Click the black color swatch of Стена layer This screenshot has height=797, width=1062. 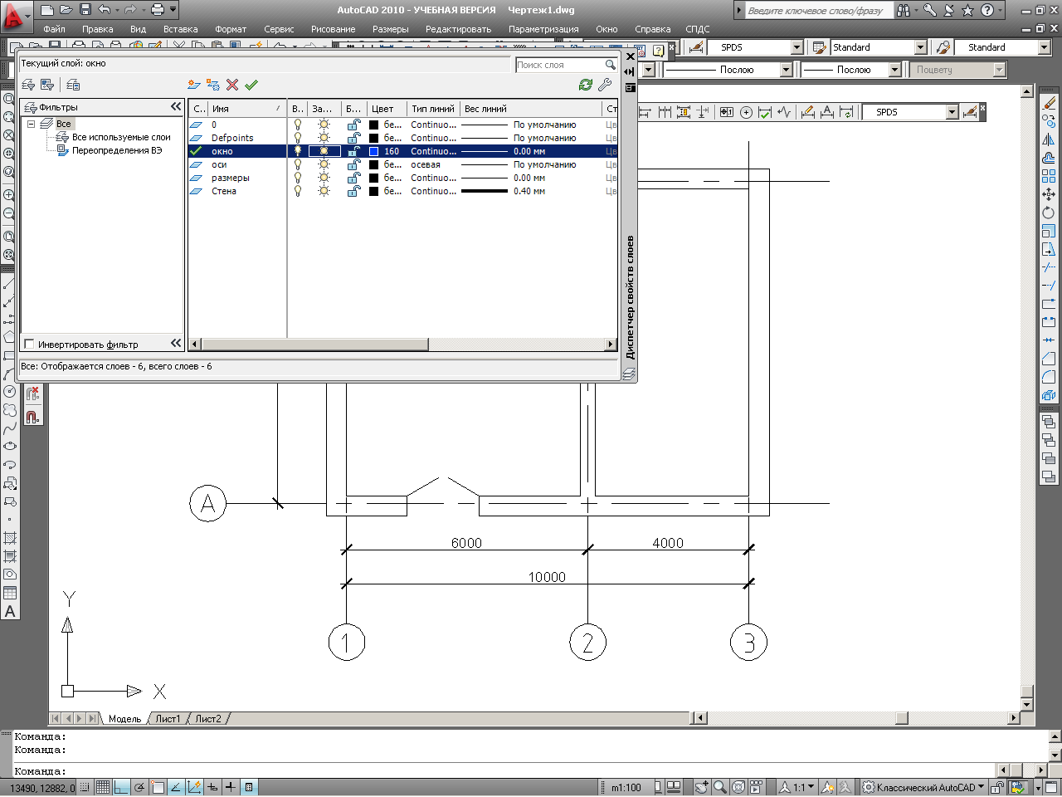[373, 191]
